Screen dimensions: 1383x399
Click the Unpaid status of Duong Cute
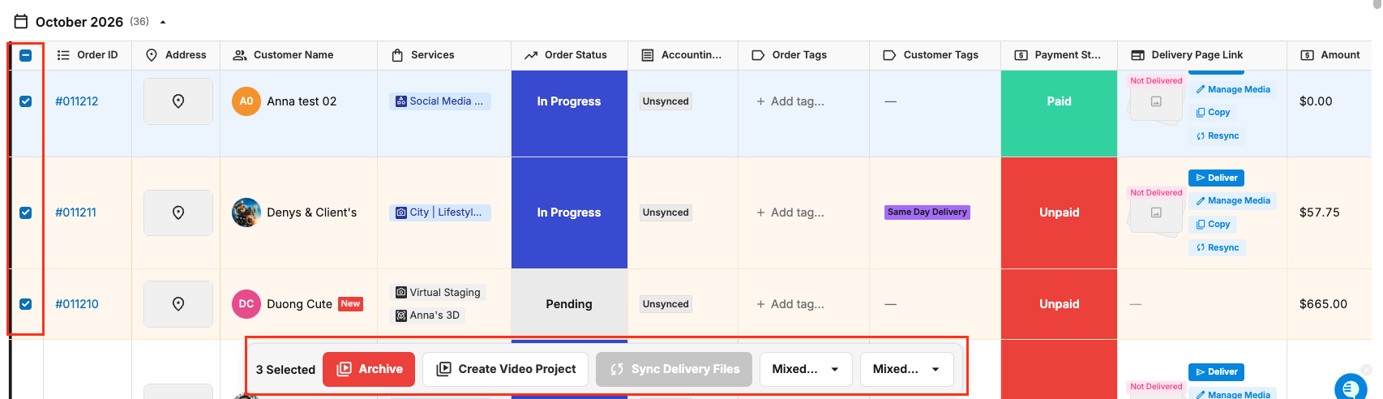point(1059,304)
